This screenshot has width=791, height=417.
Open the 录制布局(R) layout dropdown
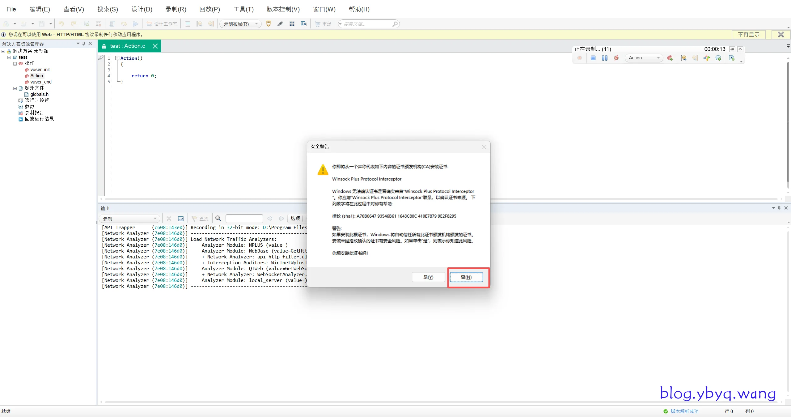240,24
